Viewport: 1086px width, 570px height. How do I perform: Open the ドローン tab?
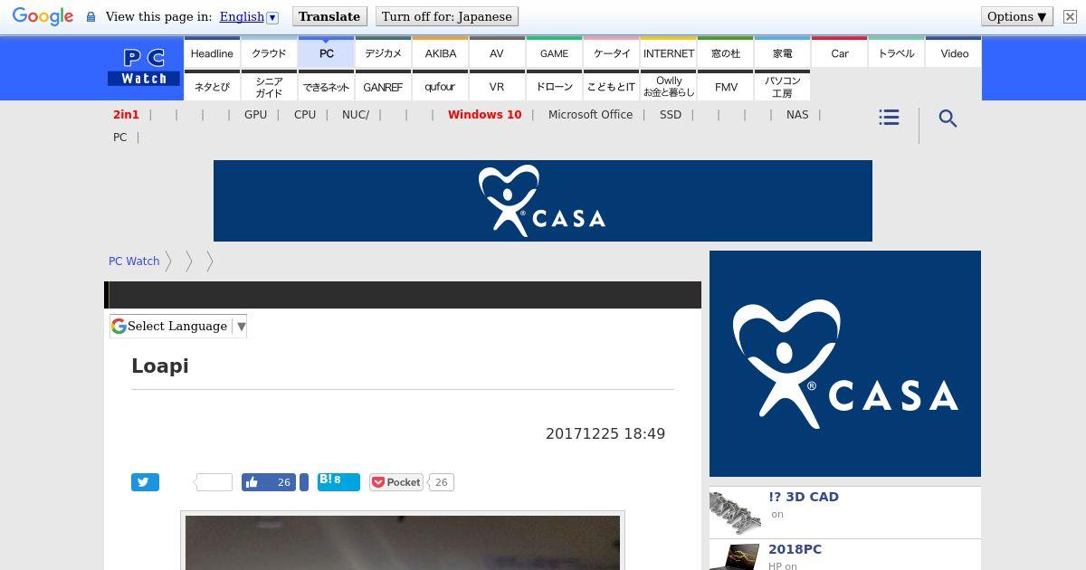pyautogui.click(x=554, y=86)
